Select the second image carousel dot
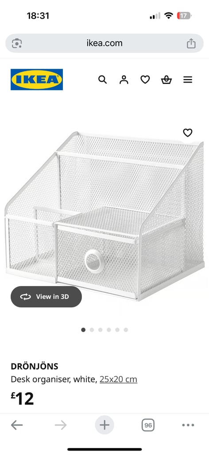This screenshot has height=455, width=209. coord(92,330)
